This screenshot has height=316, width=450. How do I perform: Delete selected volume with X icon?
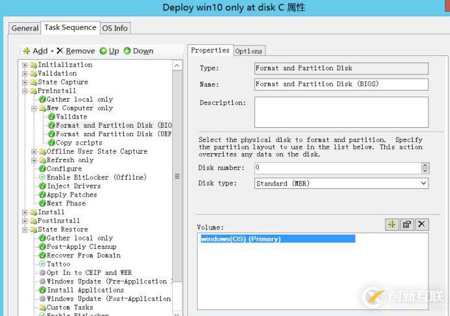tap(421, 224)
